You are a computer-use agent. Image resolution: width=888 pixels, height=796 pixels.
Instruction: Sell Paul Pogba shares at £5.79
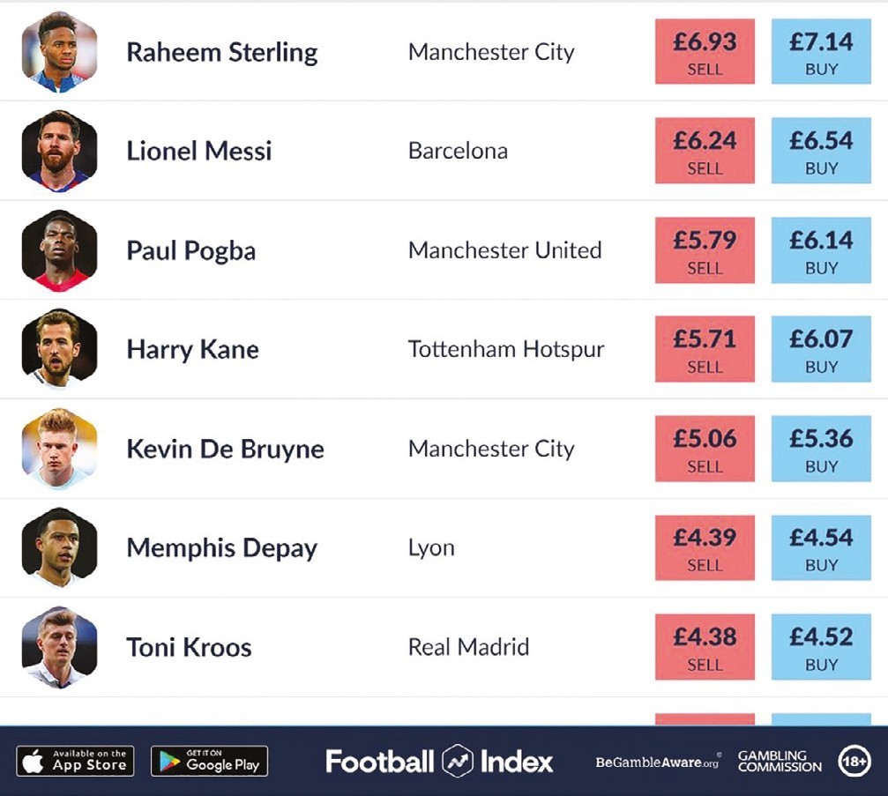pyautogui.click(x=705, y=250)
